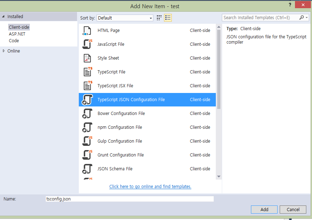Click the search magnifier icon
Viewport: 312px width, 220px height.
click(301, 17)
